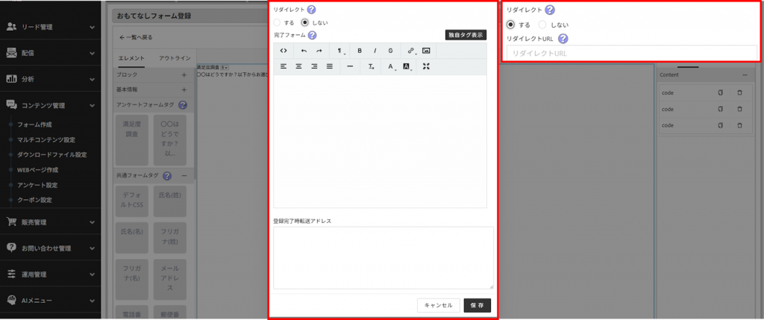Open フォーム作成 in the sidebar
Image resolution: width=764 pixels, height=320 pixels.
click(x=34, y=125)
